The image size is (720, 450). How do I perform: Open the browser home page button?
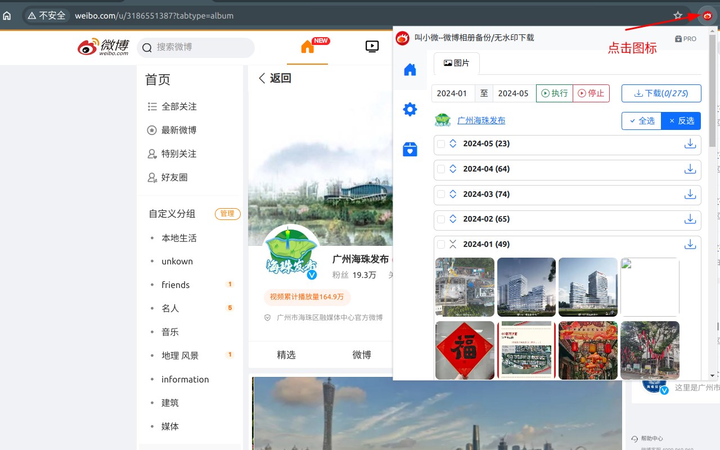click(7, 16)
